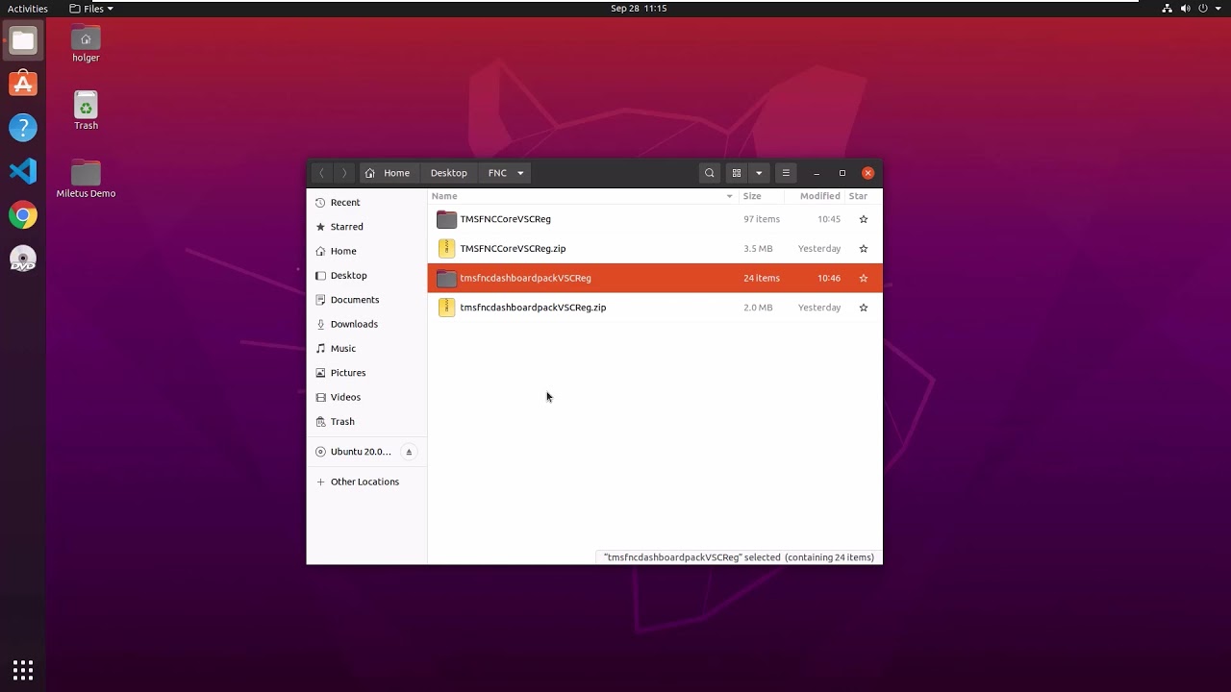Open Videos in the sidebar
The width and height of the screenshot is (1231, 692).
366,397
